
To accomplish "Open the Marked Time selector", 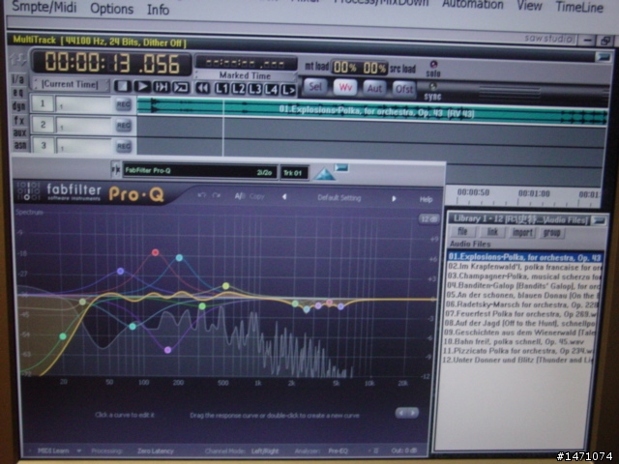I will click(245, 75).
